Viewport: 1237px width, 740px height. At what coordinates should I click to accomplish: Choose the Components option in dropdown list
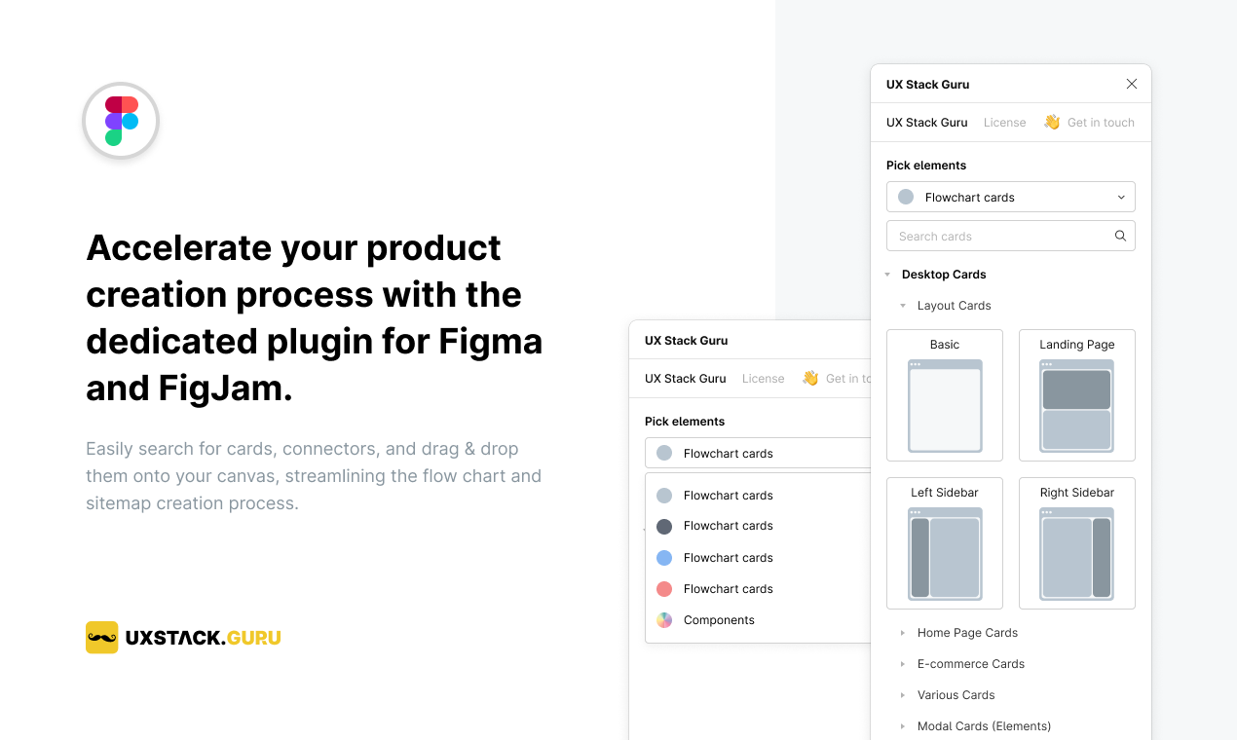pyautogui.click(x=758, y=620)
